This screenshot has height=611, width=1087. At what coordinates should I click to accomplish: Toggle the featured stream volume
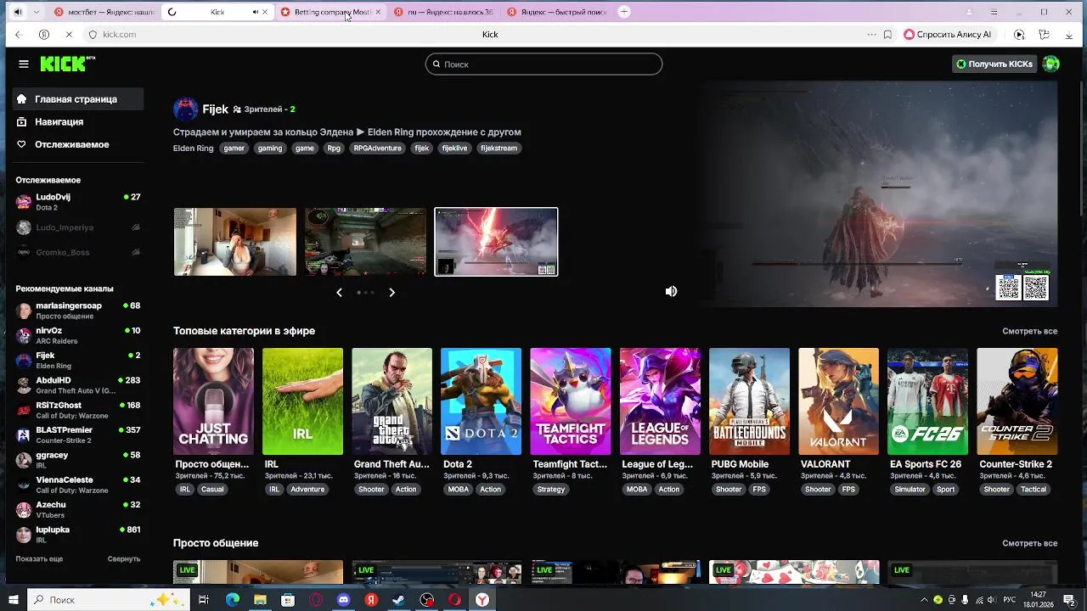(x=671, y=291)
